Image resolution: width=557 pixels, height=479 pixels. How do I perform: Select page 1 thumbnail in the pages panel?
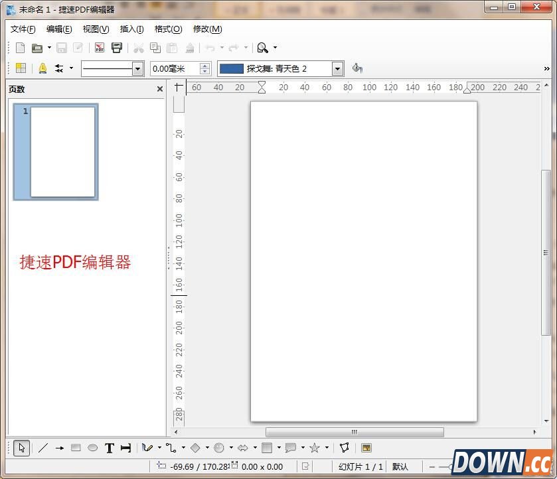pyautogui.click(x=56, y=152)
